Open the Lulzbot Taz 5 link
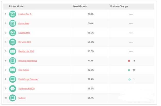This screenshot has width=161, height=106. [x=25, y=14]
